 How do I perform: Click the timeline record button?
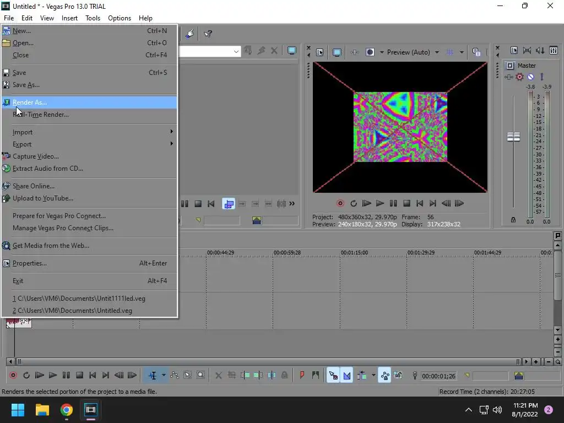pos(13,376)
